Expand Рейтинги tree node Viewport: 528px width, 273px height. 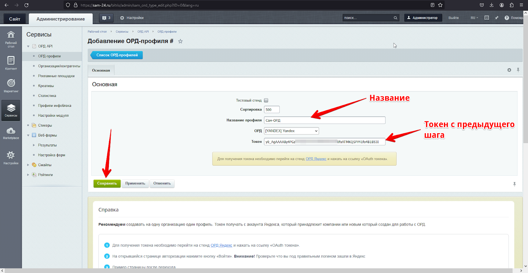[28, 175]
